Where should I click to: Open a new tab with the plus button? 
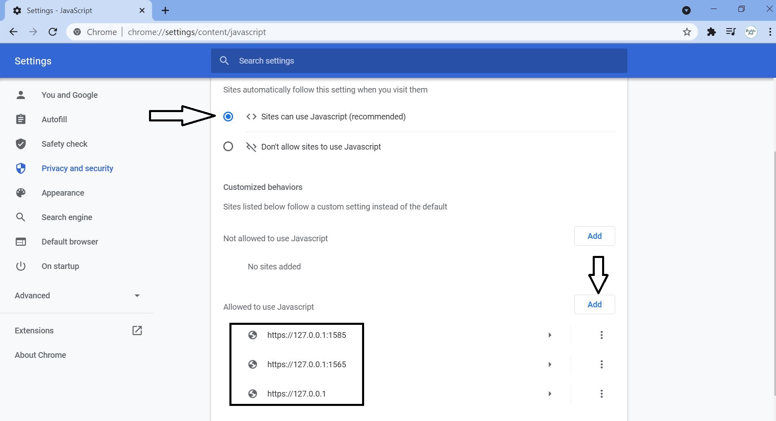165,11
